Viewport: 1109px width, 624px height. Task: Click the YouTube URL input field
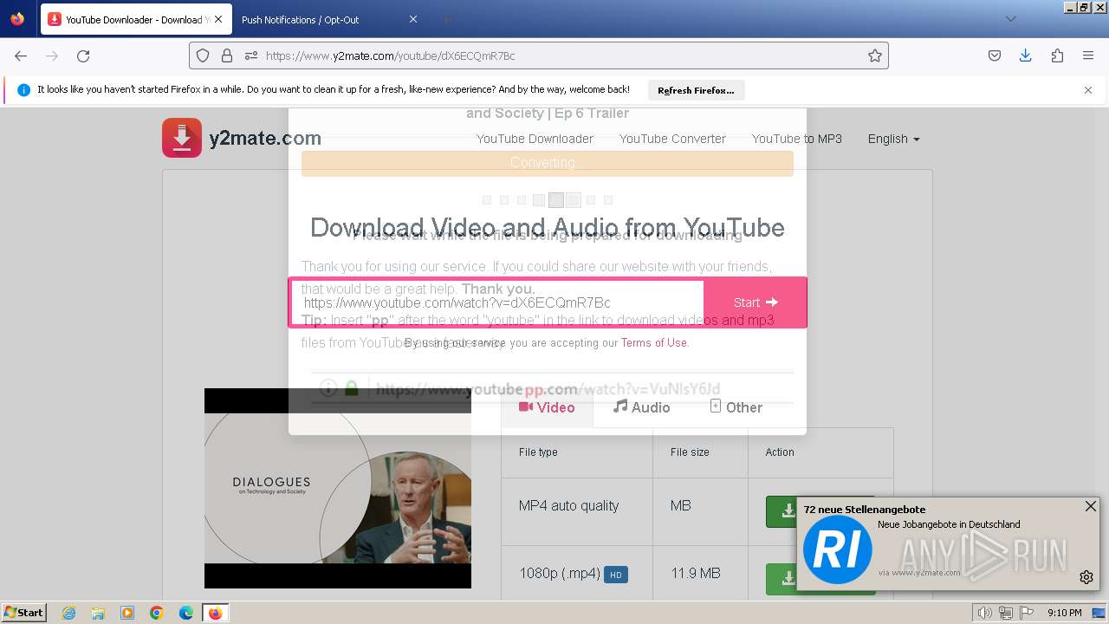pos(497,302)
